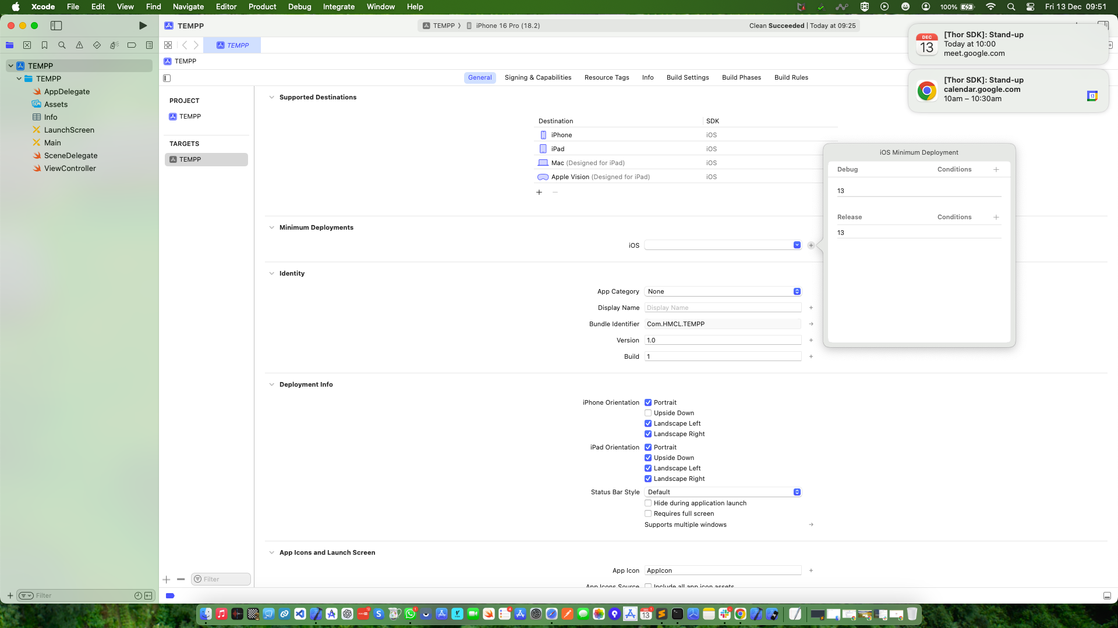Open the Debug menu
Screen dimensions: 1118x628
point(299,7)
